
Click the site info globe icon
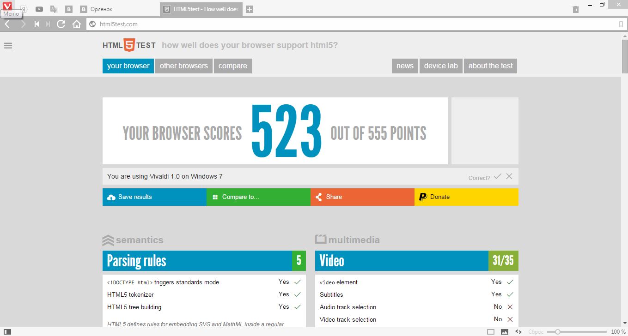point(92,24)
